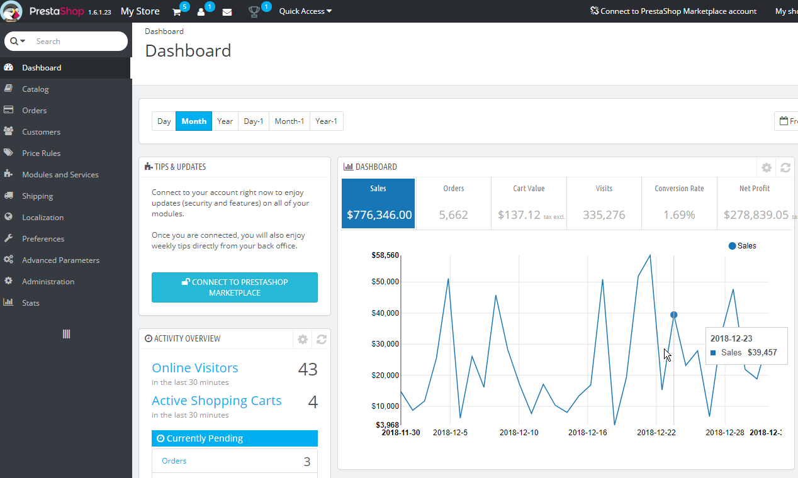Toggle the Sales legend marker

coord(732,246)
